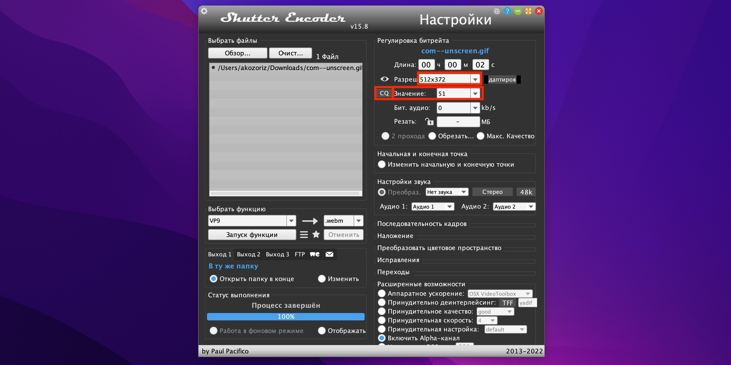Click the CQ mode icon
Image resolution: width=731 pixels, height=365 pixels.
384,93
